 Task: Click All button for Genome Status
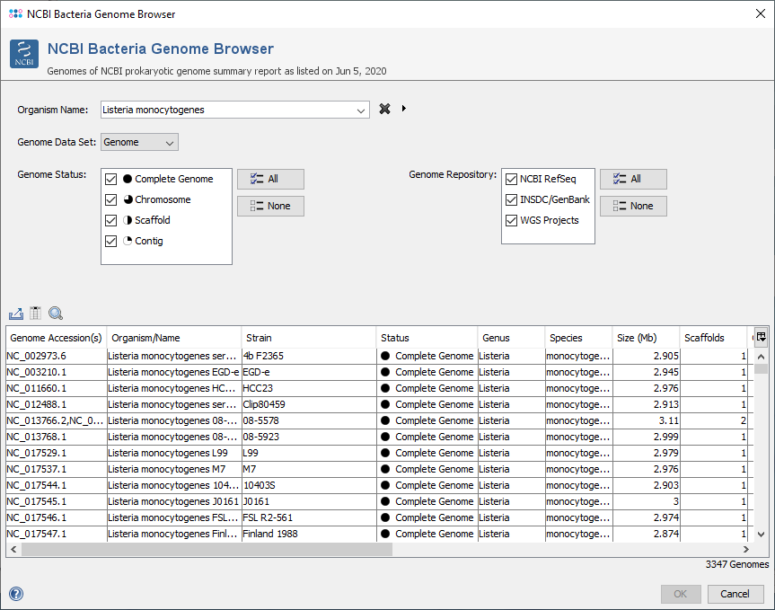[270, 179]
